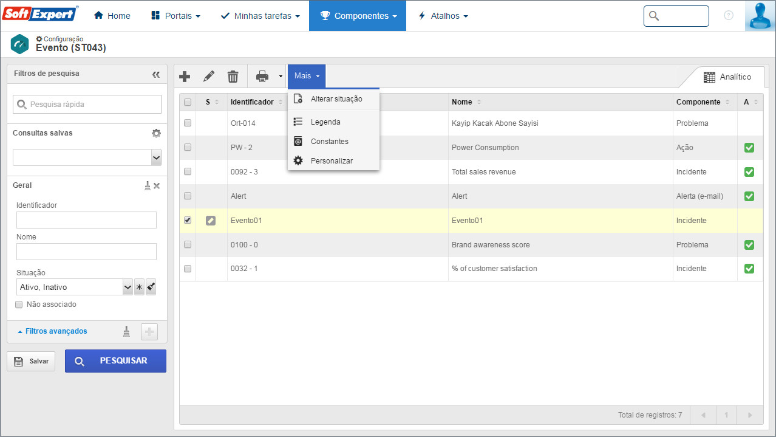Check the 0100 - 0 row checkbox

pos(188,244)
